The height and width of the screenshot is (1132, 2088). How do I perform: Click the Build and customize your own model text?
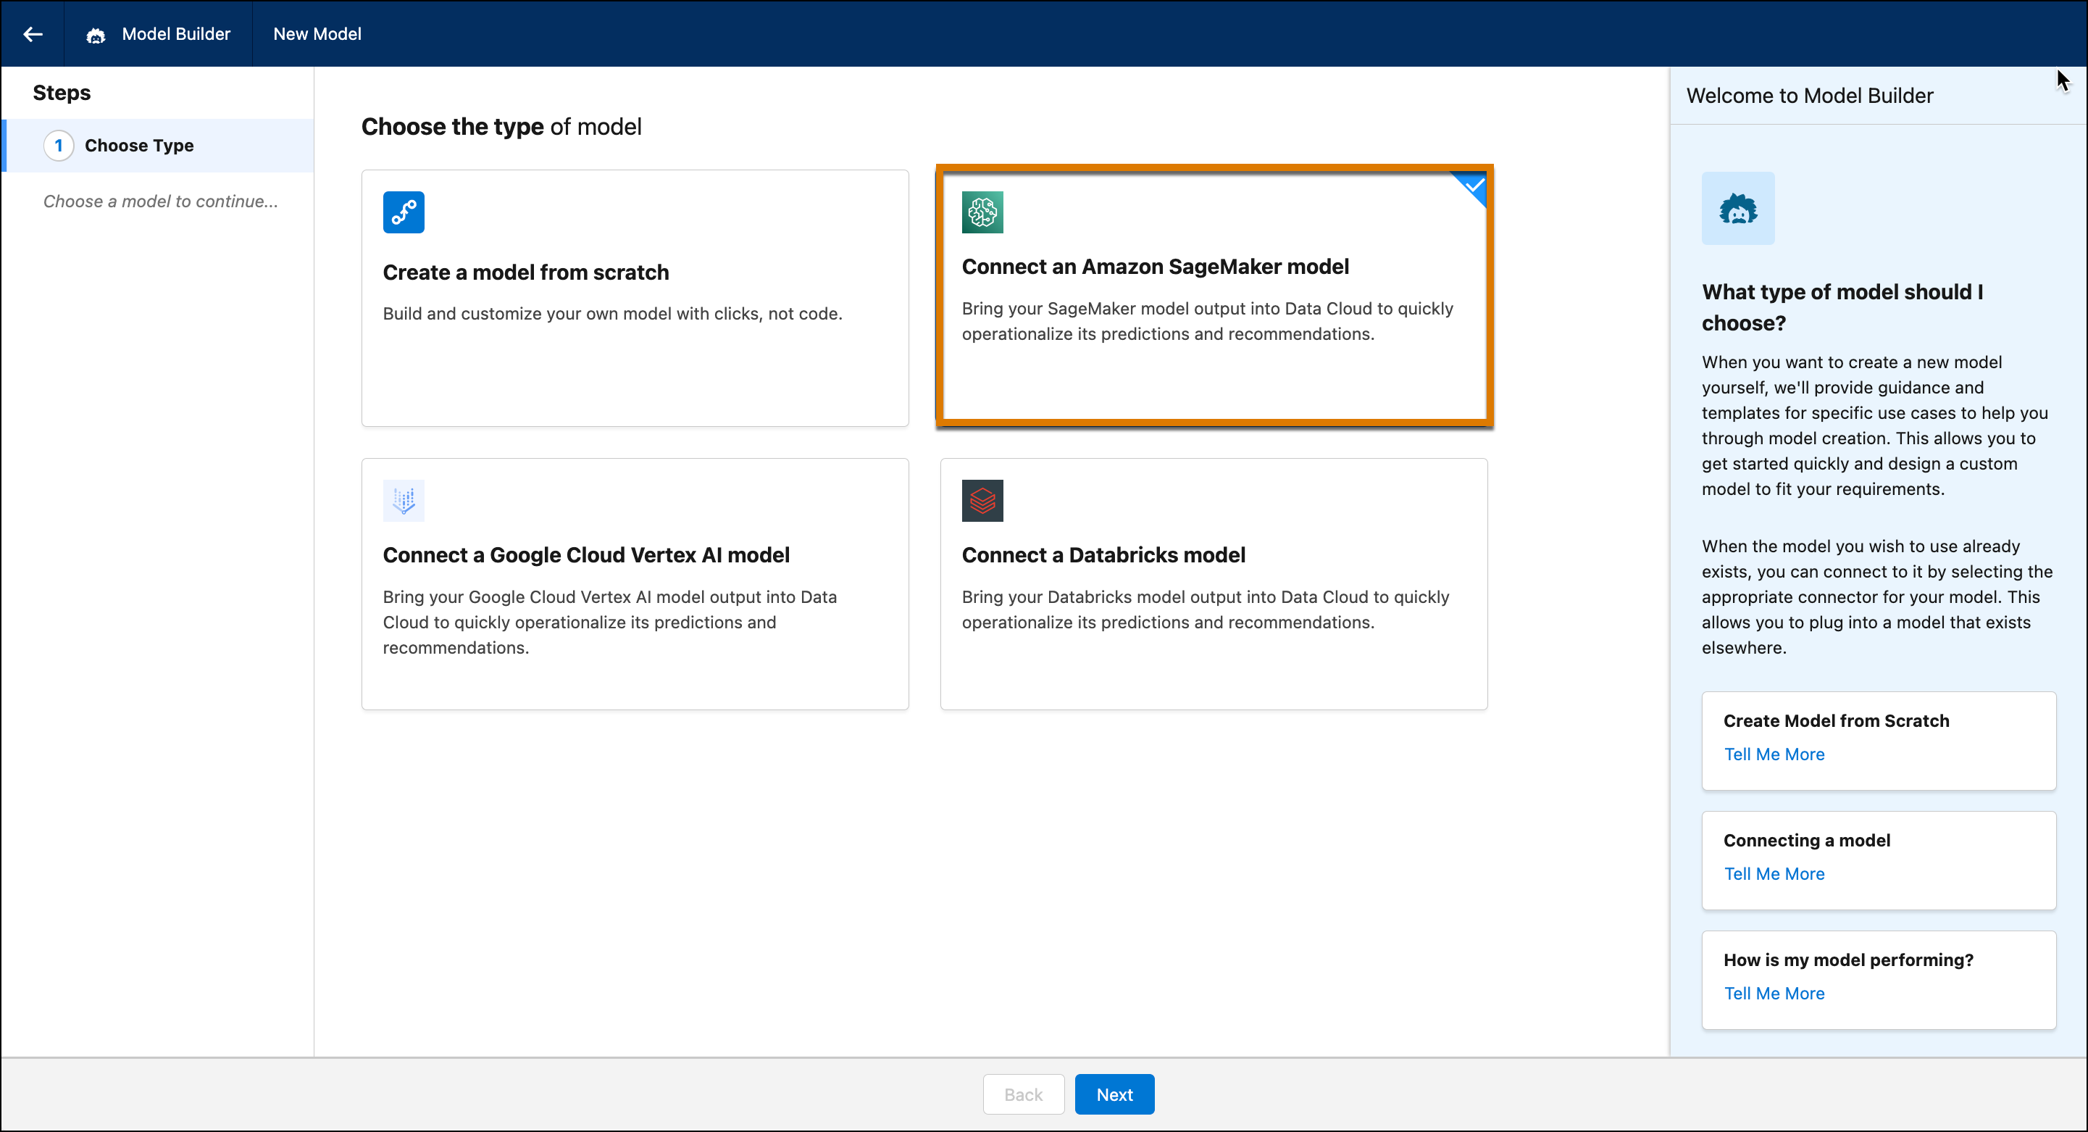click(613, 314)
